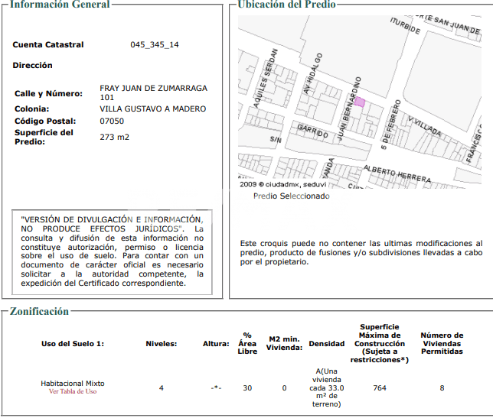Click the Villa Gustavo A Madero colonia value

tap(152, 109)
